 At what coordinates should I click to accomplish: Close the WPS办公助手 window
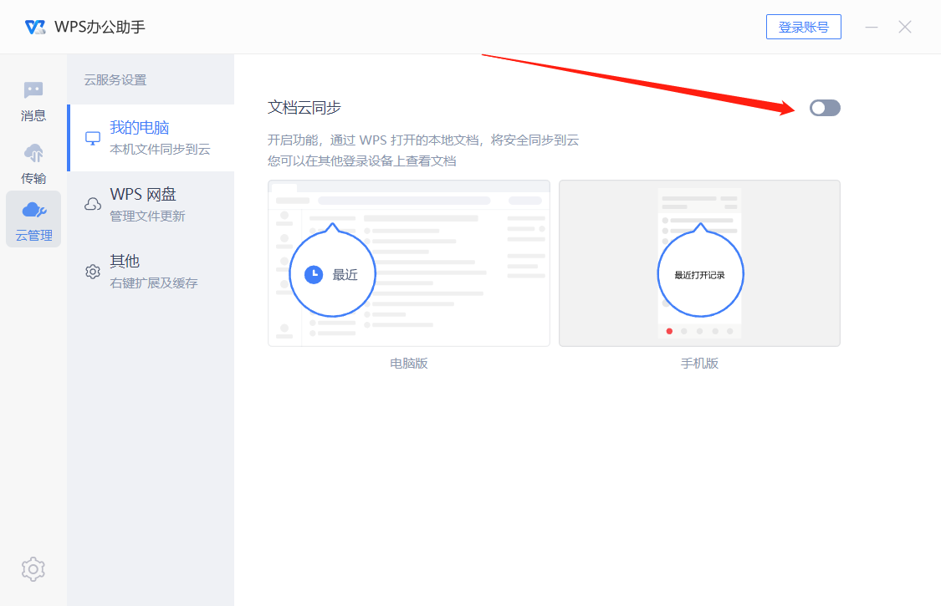tap(905, 27)
